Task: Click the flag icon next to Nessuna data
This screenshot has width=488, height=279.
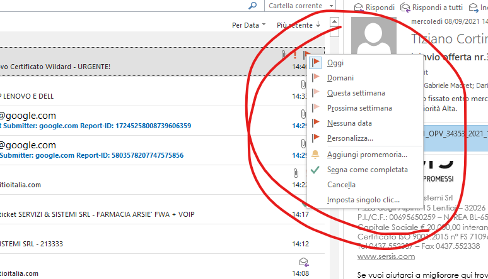Action: [x=316, y=123]
